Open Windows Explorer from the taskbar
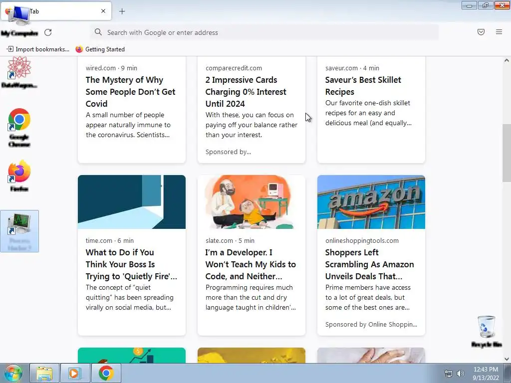 [x=44, y=373]
